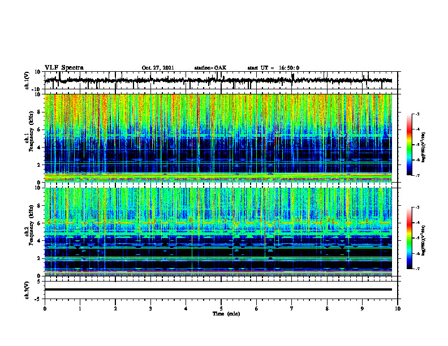Click the 'Time (min)' axis label
This screenshot has height=346, width=448.
click(x=226, y=314)
